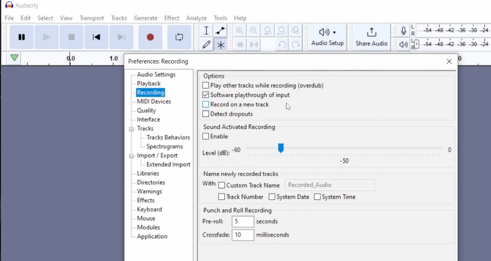Collapse the Tracks preferences tree
Viewport: 491px width, 261px height.
coord(132,128)
